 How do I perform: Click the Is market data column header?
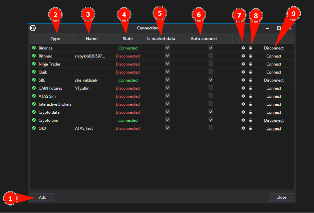[167, 38]
